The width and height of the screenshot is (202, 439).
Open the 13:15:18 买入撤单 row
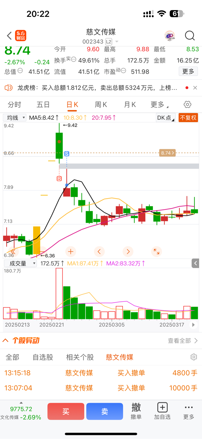click(x=101, y=373)
